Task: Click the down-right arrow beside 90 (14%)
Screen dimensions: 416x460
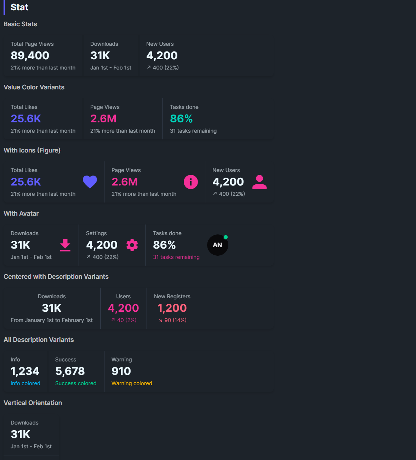Action: coord(160,320)
